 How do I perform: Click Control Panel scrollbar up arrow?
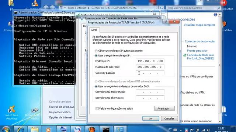[220, 15]
